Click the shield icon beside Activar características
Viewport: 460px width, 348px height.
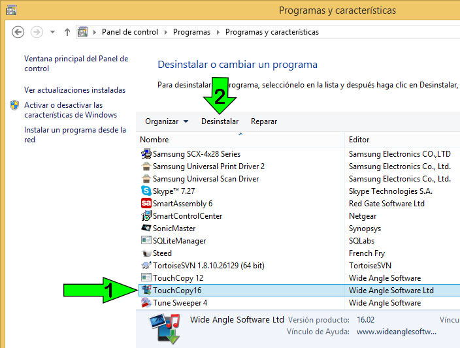point(14,105)
